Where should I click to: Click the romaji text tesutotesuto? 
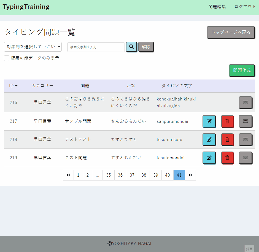169,140
